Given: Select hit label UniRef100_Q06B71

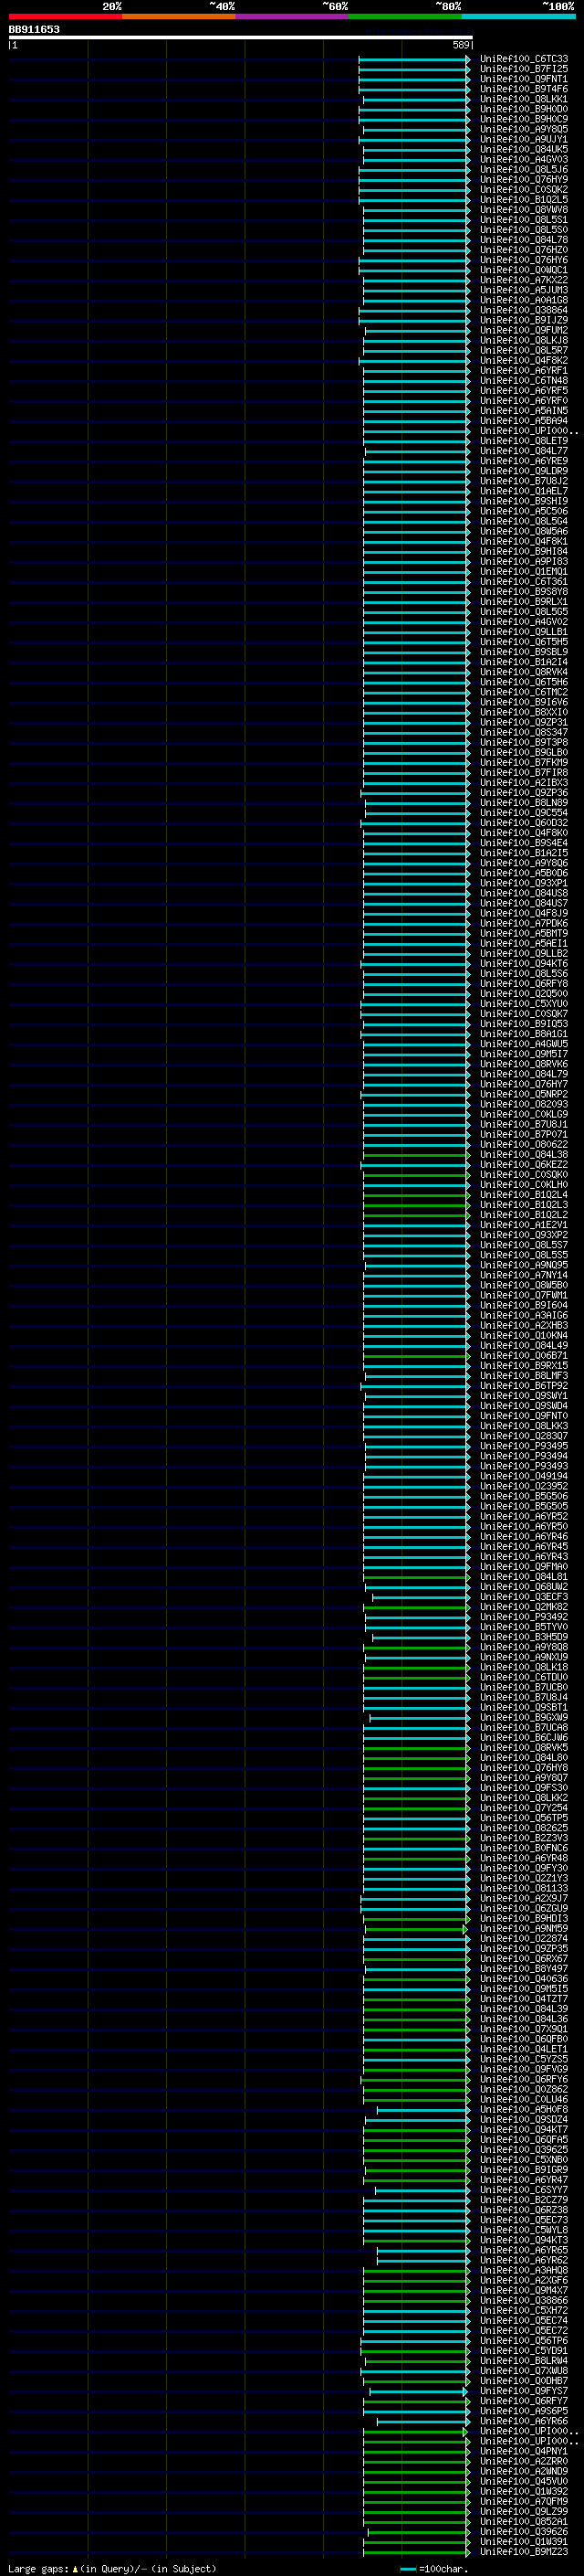Looking at the screenshot, I should pos(524,1355).
